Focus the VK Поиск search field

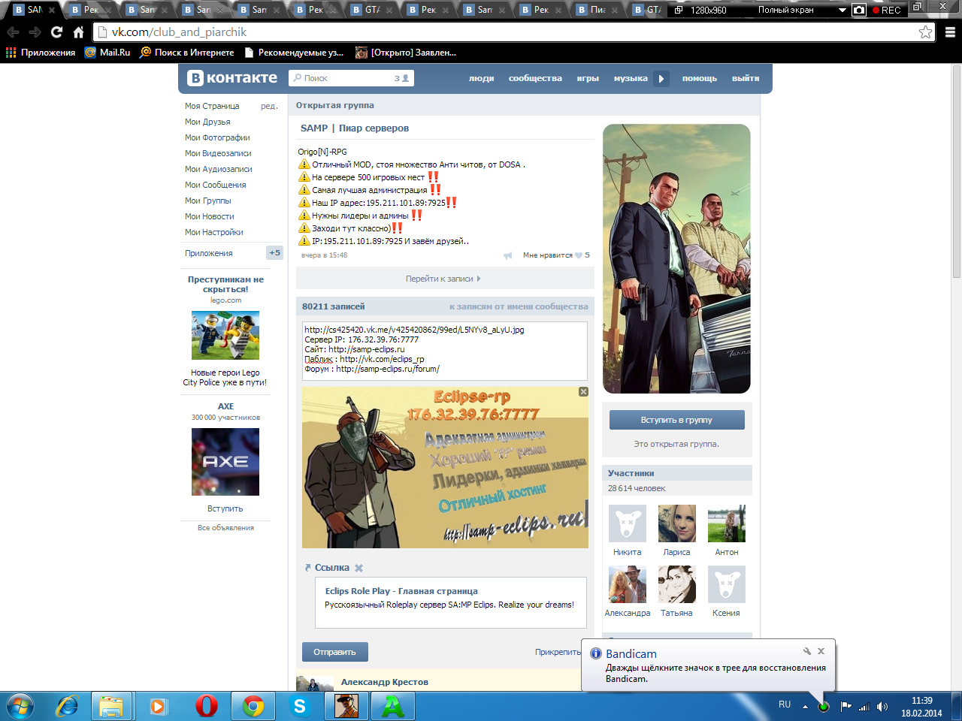point(351,78)
